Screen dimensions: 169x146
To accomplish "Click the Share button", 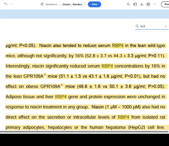I will 165,4.
